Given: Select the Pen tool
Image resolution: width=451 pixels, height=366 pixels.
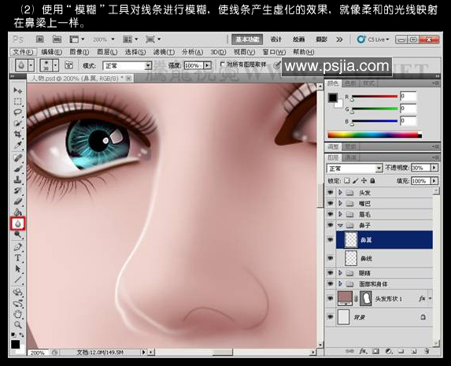Looking at the screenshot, I should (18, 247).
